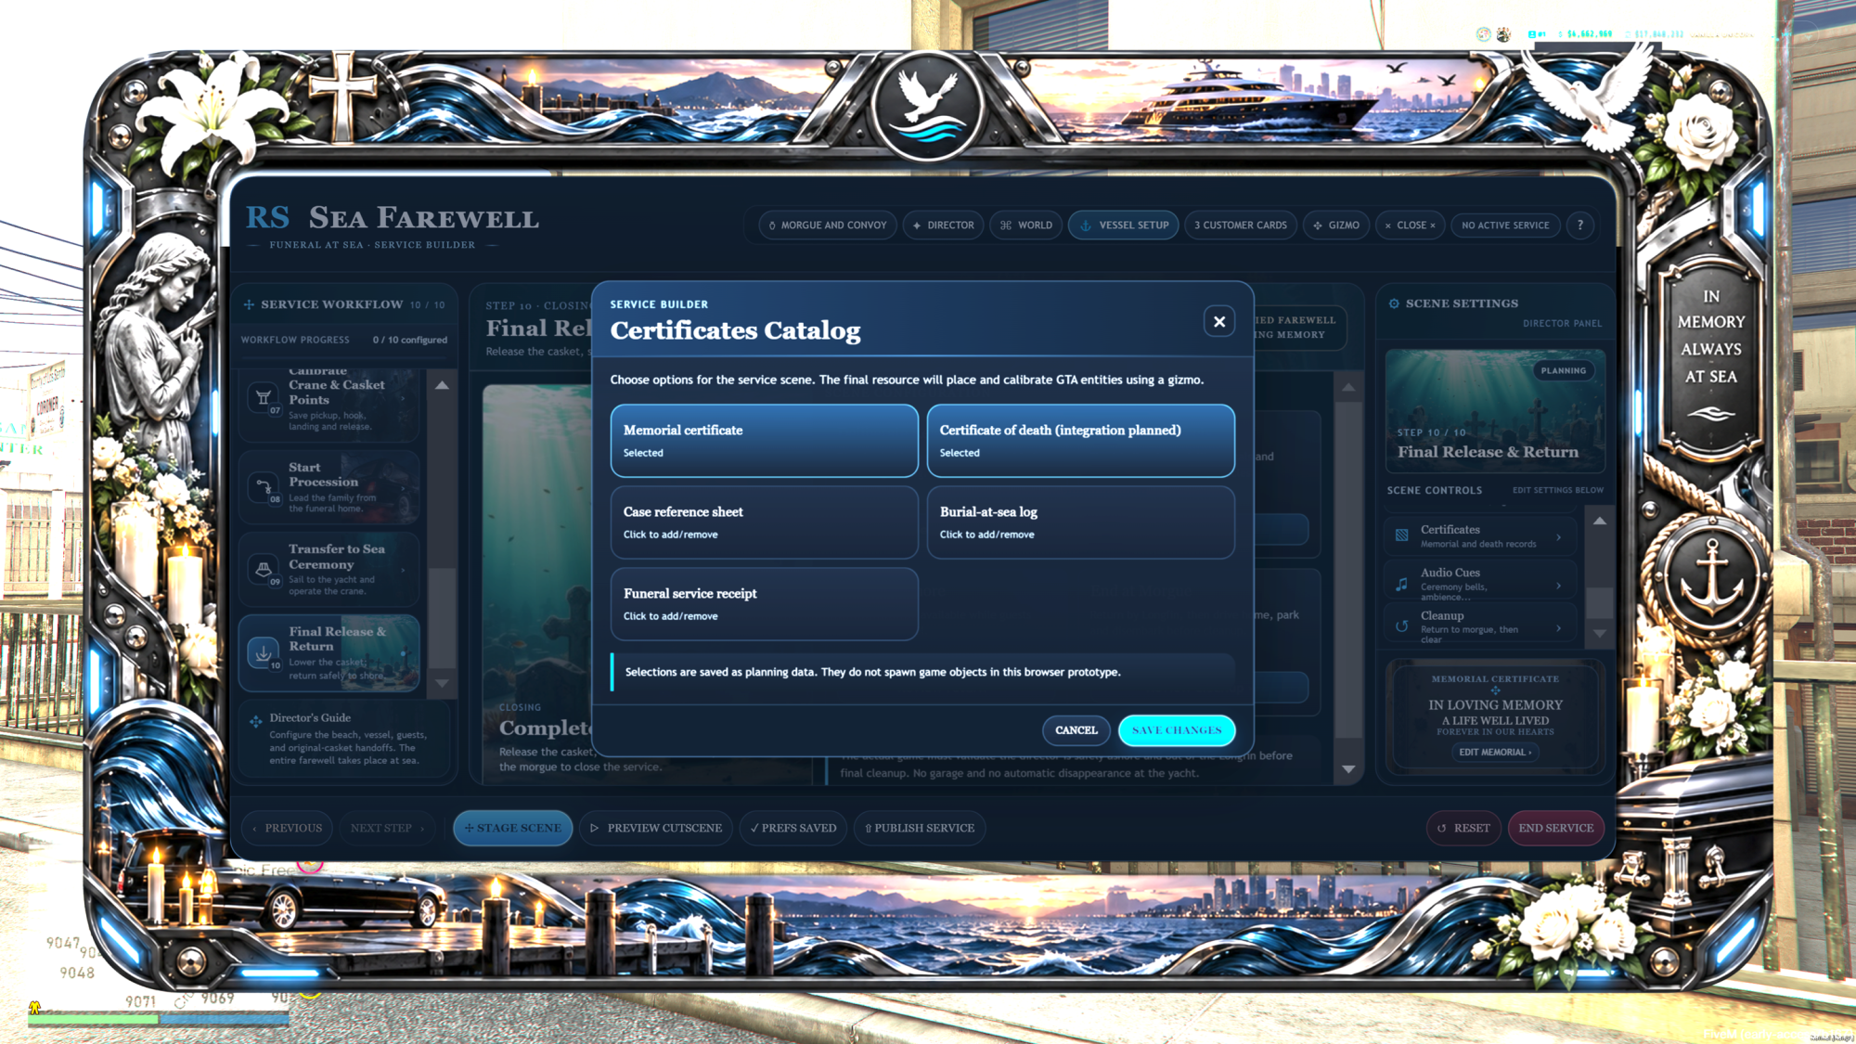
Task: Toggle Certificate of death option
Action: tap(1080, 441)
